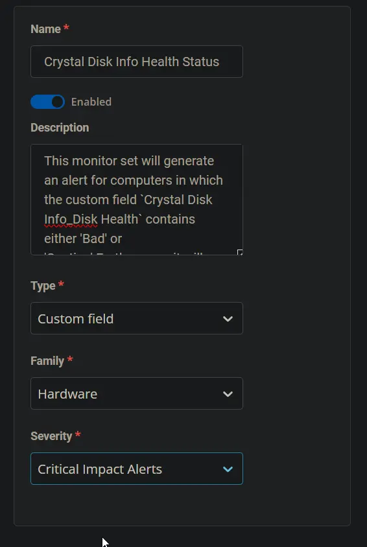Select the "Custom field" value text

(76, 319)
